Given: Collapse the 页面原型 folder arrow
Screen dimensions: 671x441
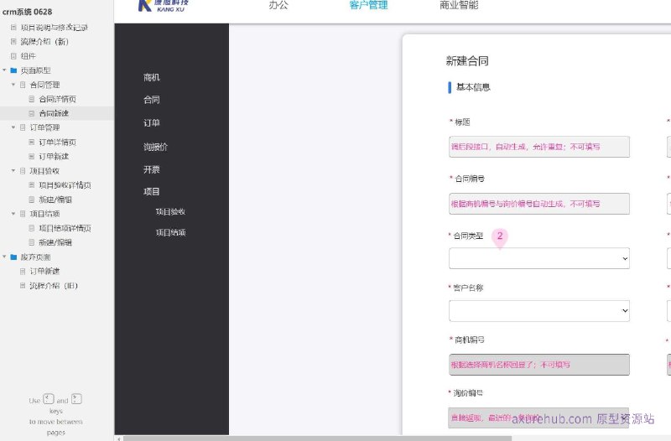Looking at the screenshot, I should click(x=4, y=70).
